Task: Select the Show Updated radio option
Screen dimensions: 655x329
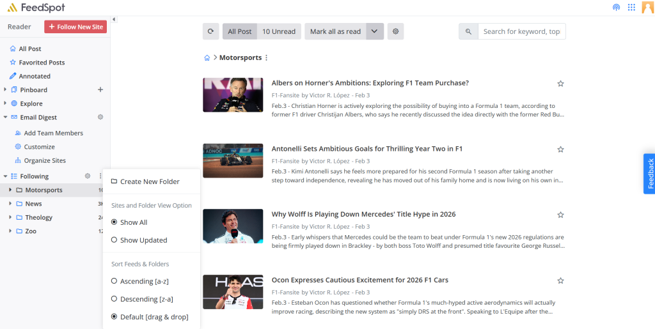Action: (x=114, y=240)
